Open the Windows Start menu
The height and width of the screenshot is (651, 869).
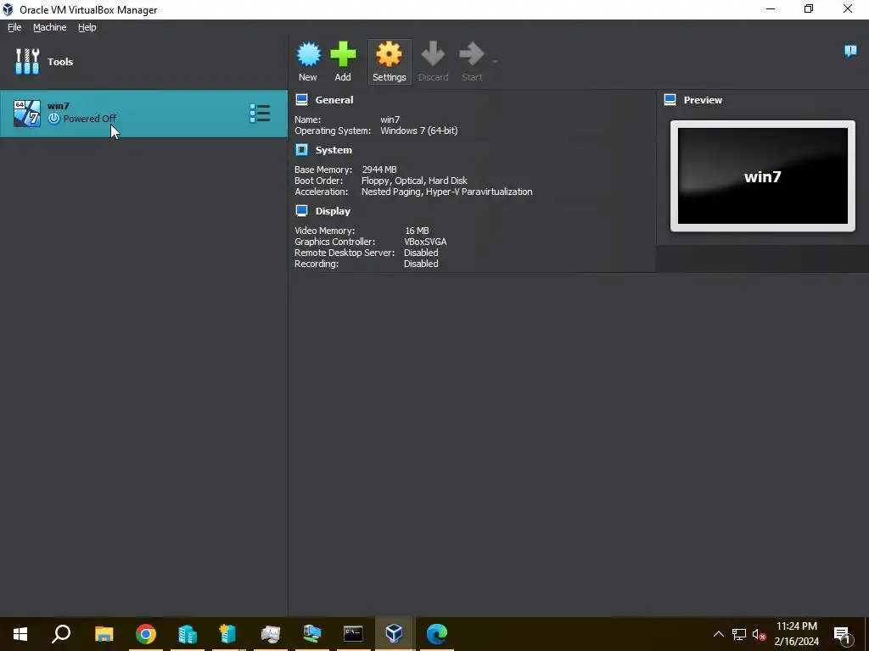(x=20, y=634)
